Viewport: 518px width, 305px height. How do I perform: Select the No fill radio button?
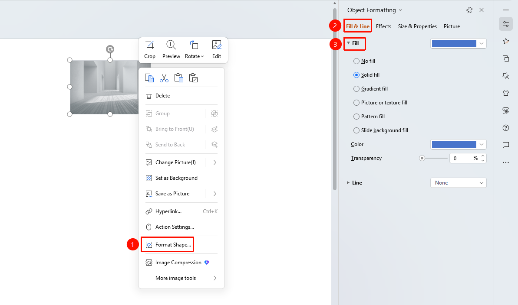(356, 61)
